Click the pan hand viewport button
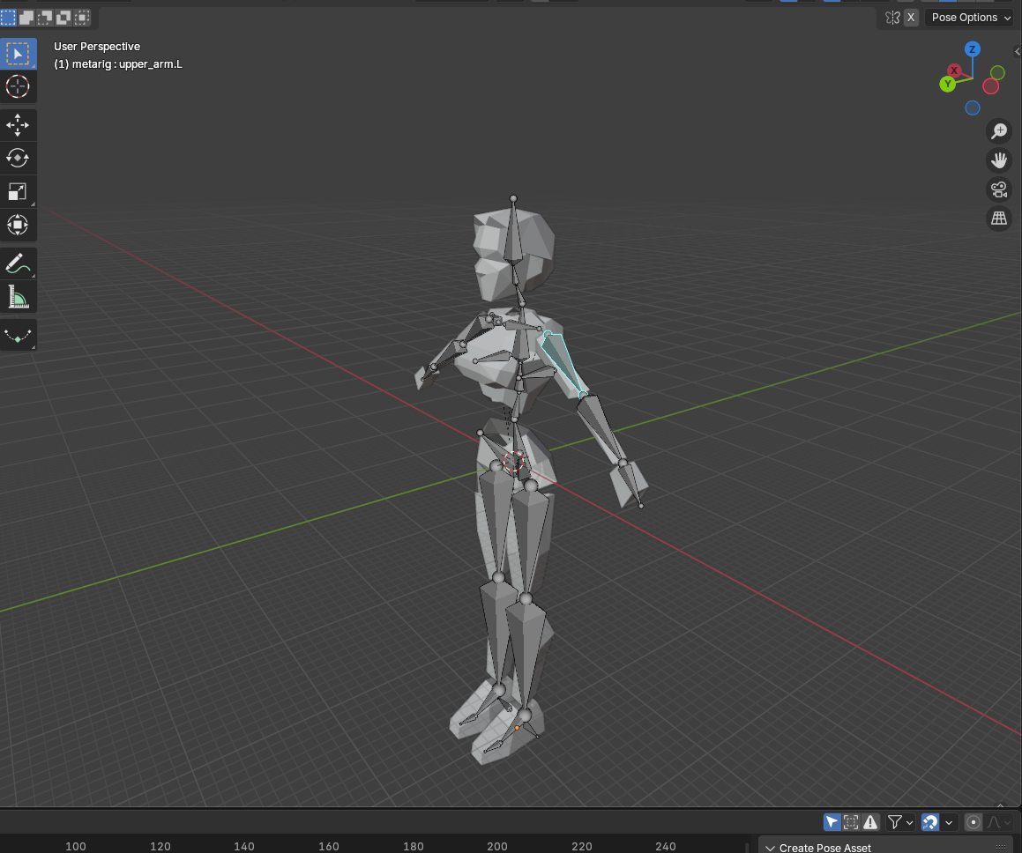Screen dimensions: 1022x853 point(999,160)
